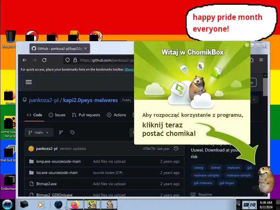The width and height of the screenshot is (280, 210).
Task: Open the media player taskbar icon
Action: (40, 205)
